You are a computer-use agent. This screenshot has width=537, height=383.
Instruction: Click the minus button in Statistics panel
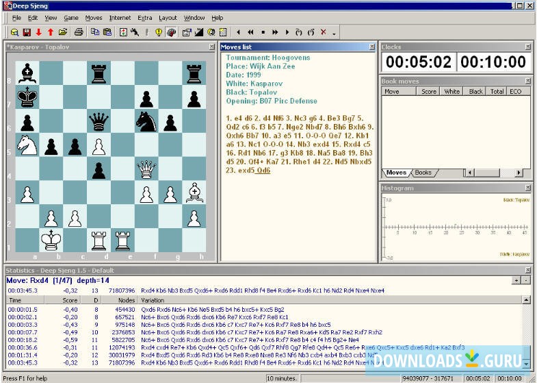point(525,280)
